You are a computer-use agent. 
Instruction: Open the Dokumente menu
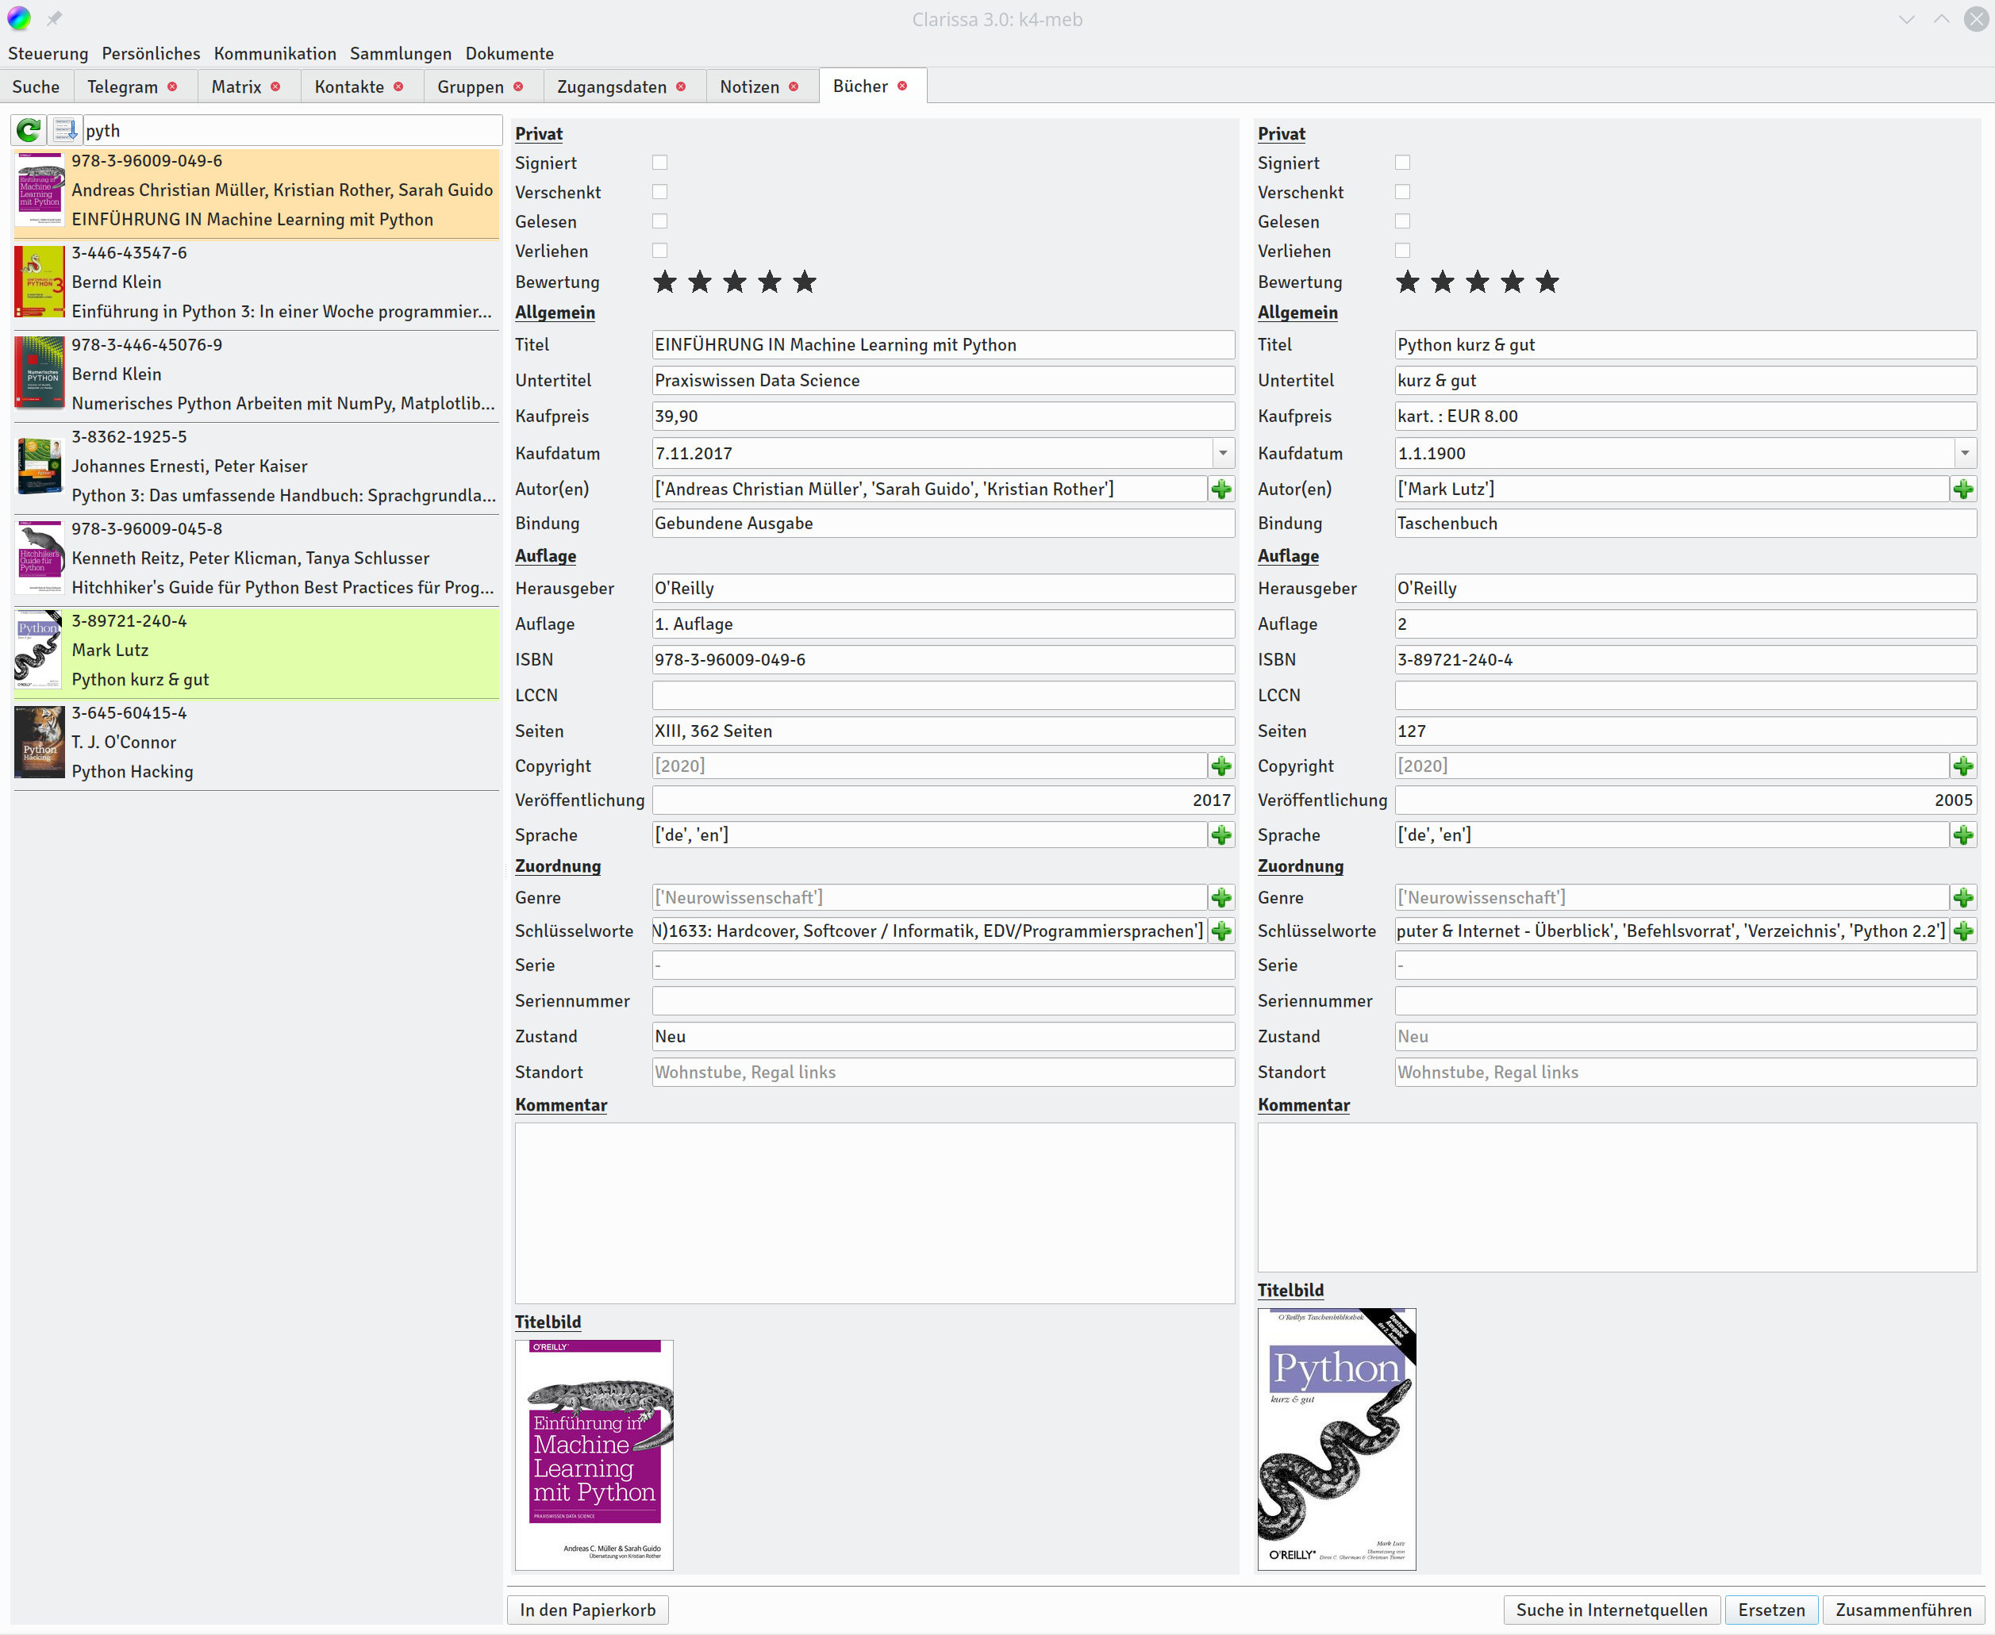(x=509, y=54)
